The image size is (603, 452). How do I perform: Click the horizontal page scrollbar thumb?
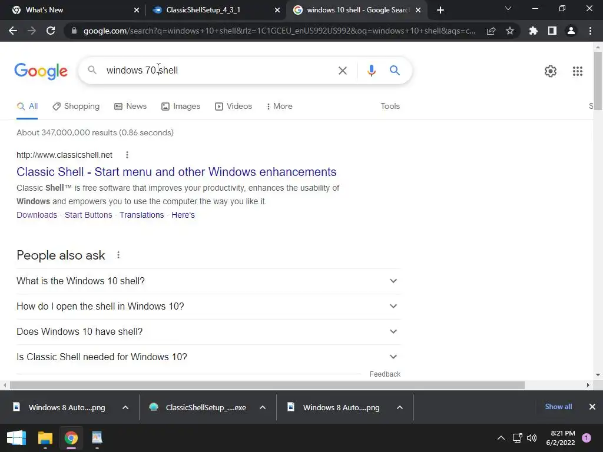tap(267, 385)
